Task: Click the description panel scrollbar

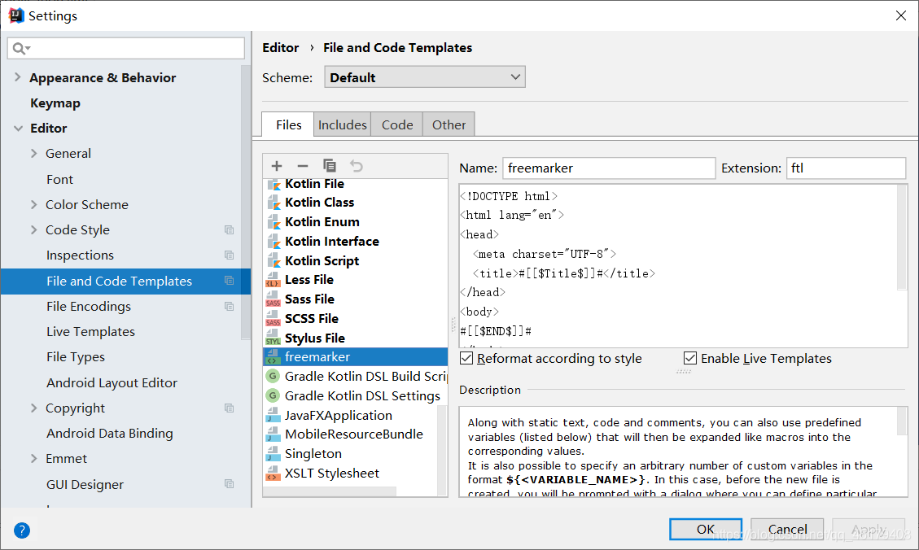Action: [x=902, y=421]
